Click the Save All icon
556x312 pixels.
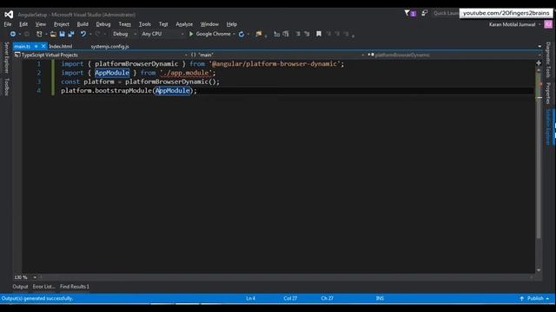point(71,34)
